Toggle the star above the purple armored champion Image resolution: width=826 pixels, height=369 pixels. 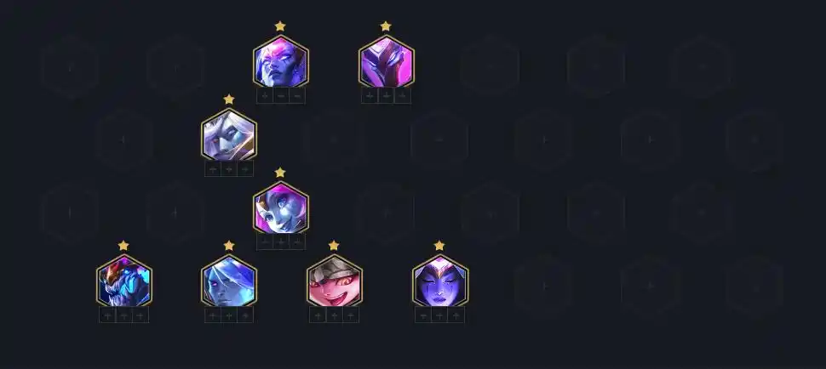pos(386,26)
